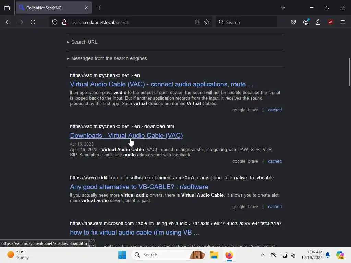Viewport: 351px width, 263px height.
Task: Reload the current page
Action: coord(33,22)
